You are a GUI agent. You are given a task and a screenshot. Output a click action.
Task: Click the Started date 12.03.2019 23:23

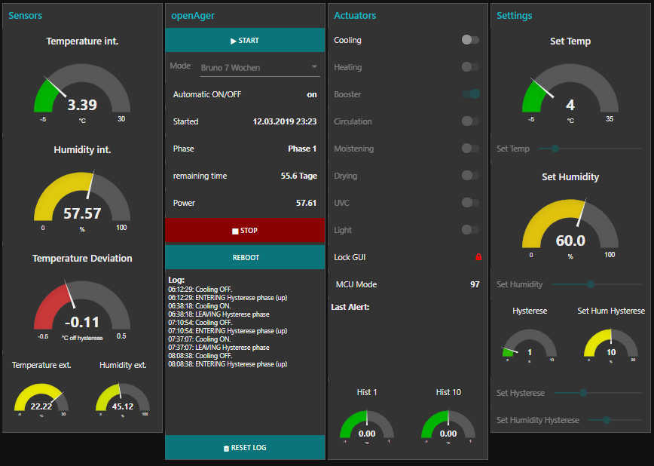[x=285, y=121]
